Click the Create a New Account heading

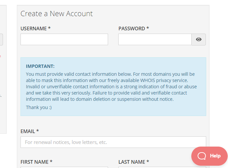(x=57, y=14)
